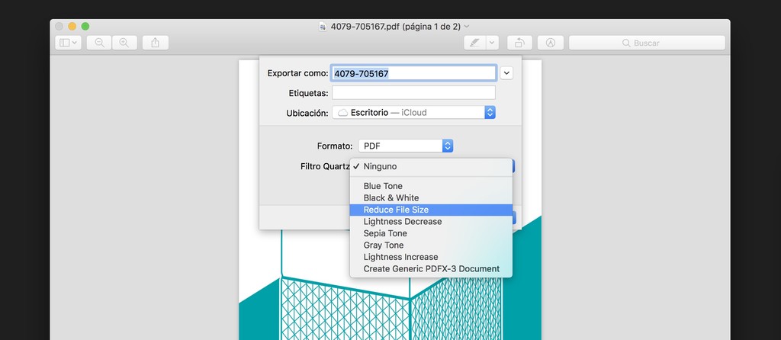Screen dimensions: 781x340
Task: Click the green full-screen window button
Action: (x=85, y=27)
